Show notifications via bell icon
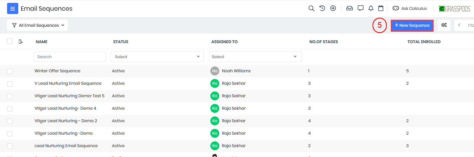Image resolution: width=474 pixels, height=157 pixels. (371, 8)
